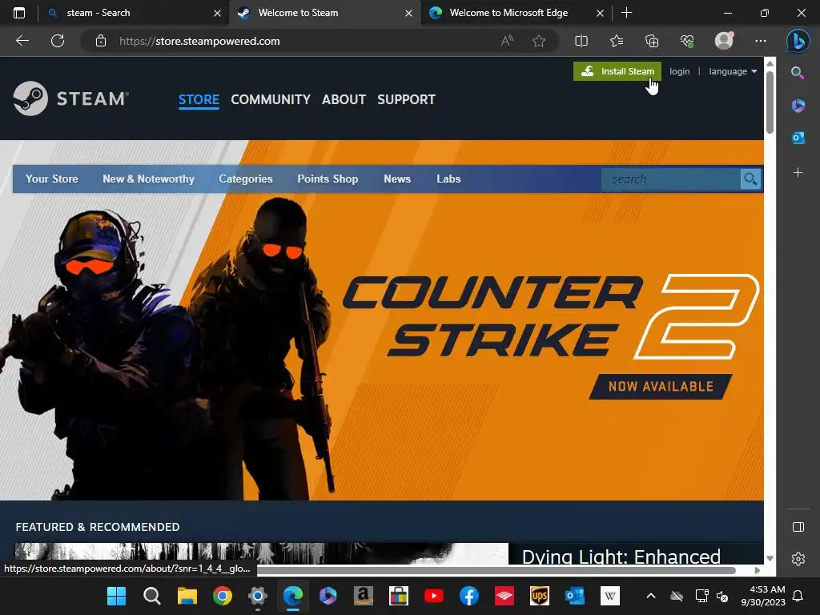Click the NOW AVAILABLE badge
The width and height of the screenshot is (820, 615).
pyautogui.click(x=661, y=387)
